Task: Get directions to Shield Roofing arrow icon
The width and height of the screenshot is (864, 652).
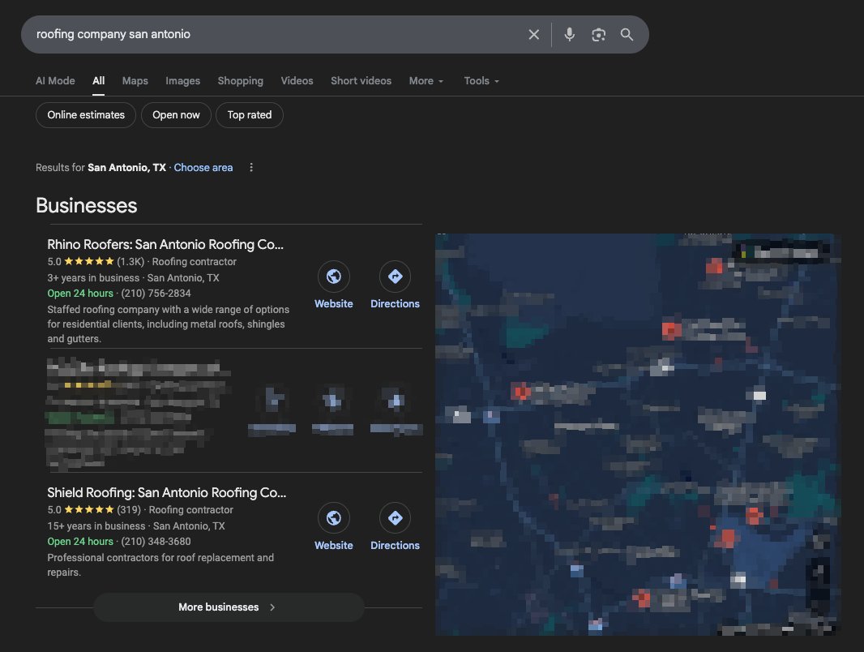Action: pyautogui.click(x=395, y=517)
